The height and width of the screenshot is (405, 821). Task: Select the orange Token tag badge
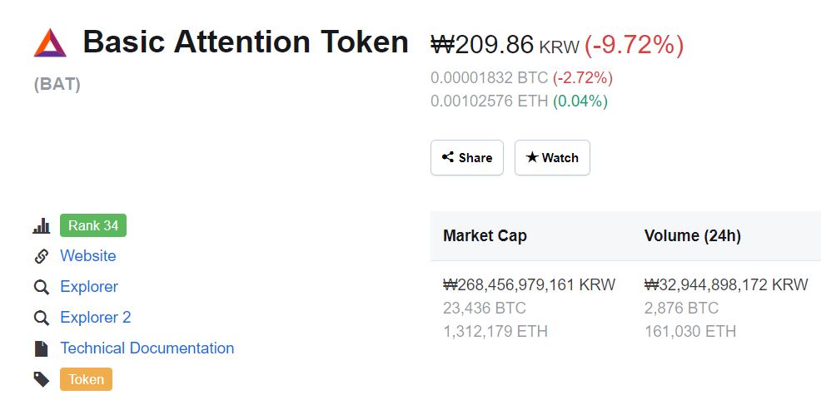tap(86, 379)
